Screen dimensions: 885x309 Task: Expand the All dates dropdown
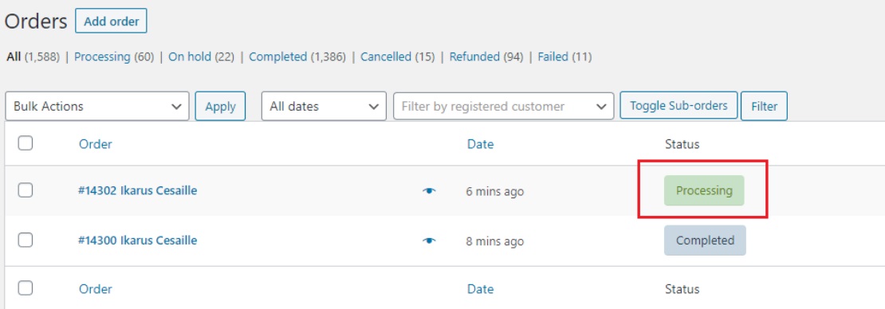click(x=324, y=106)
